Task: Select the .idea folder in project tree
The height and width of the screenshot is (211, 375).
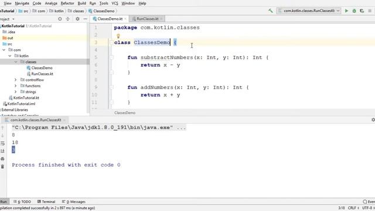Action: coord(9,32)
